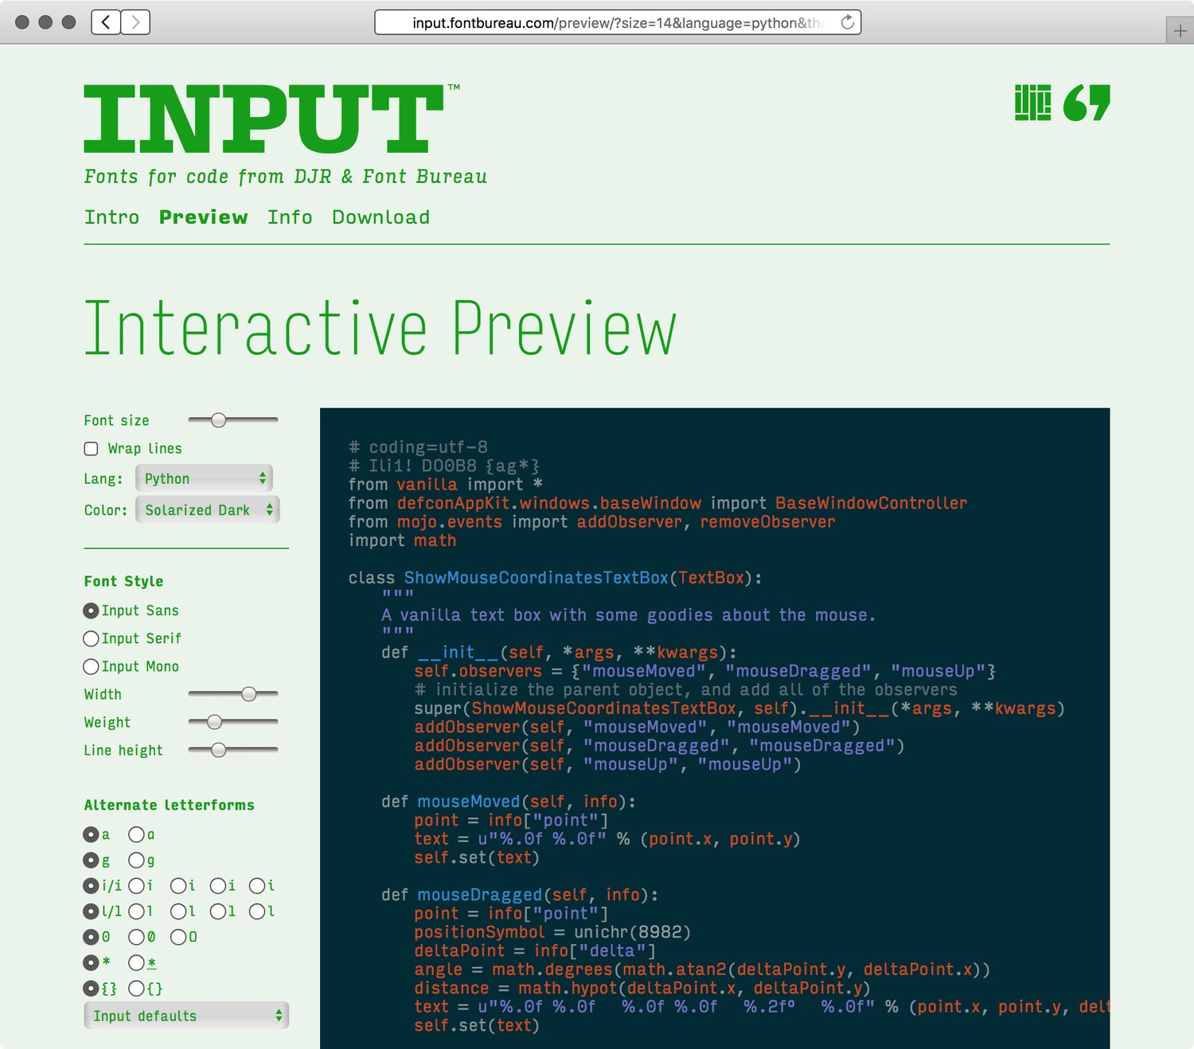
Task: Choose the single-story alternate a letterform
Action: pyautogui.click(x=136, y=834)
